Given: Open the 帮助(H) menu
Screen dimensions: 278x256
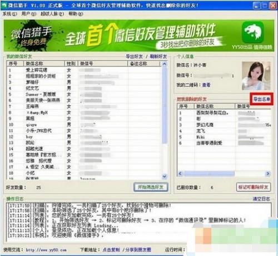Looking at the screenshot, I should (76, 14).
